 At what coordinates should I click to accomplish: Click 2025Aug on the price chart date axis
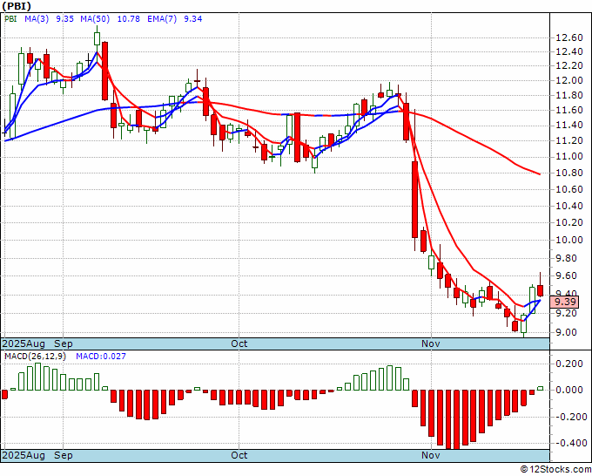point(24,343)
